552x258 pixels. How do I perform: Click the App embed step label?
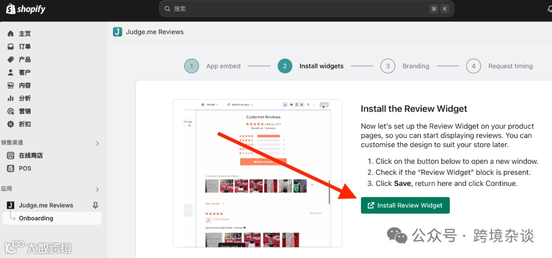223,66
